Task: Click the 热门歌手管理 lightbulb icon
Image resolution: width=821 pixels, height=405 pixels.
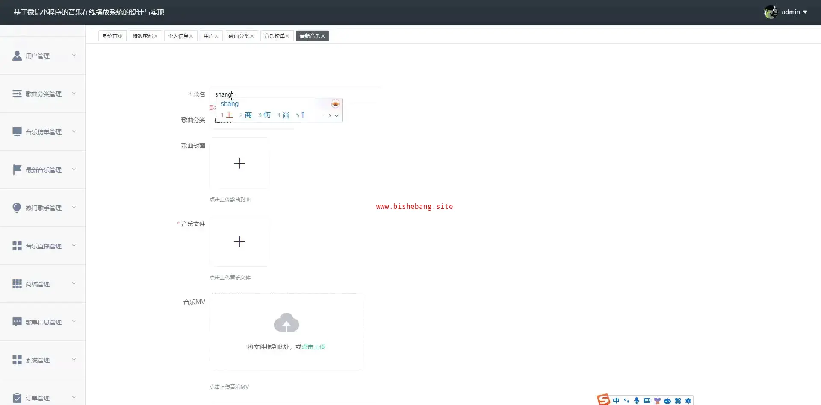Action: 17,208
